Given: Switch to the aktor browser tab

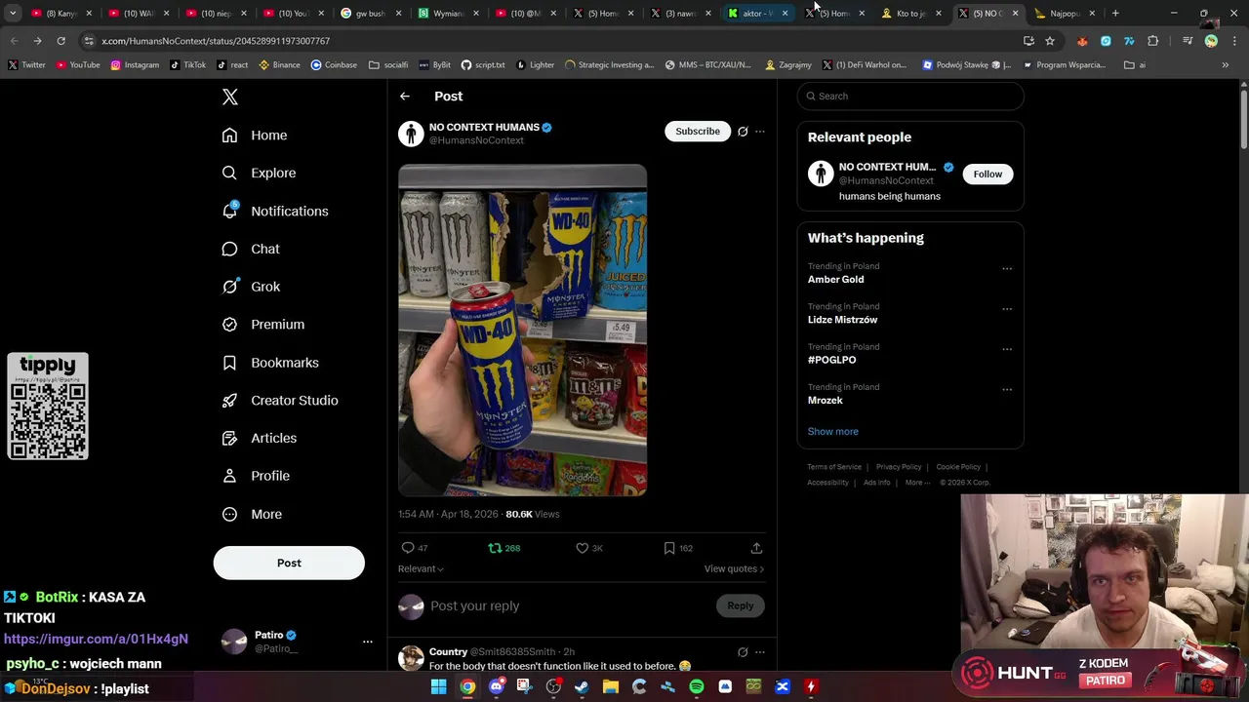Looking at the screenshot, I should pos(758,14).
